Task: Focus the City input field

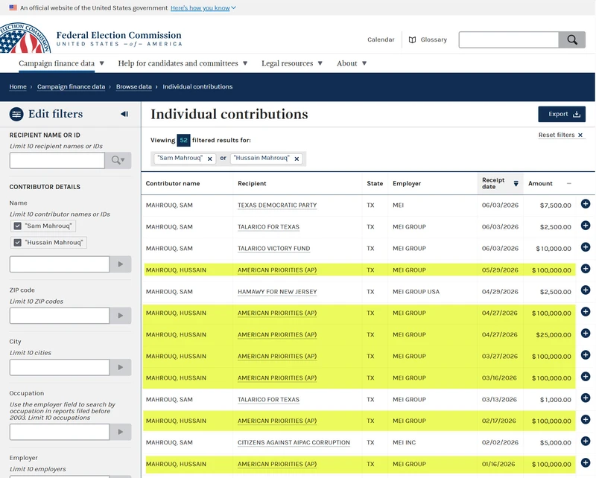Action: (60, 367)
